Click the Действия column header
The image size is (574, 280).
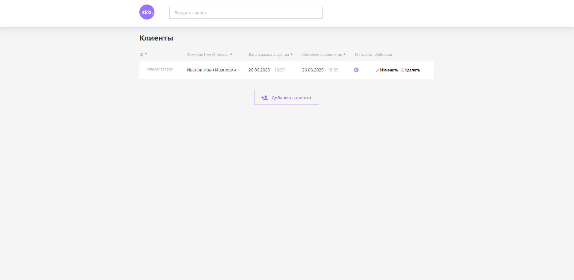coord(384,54)
